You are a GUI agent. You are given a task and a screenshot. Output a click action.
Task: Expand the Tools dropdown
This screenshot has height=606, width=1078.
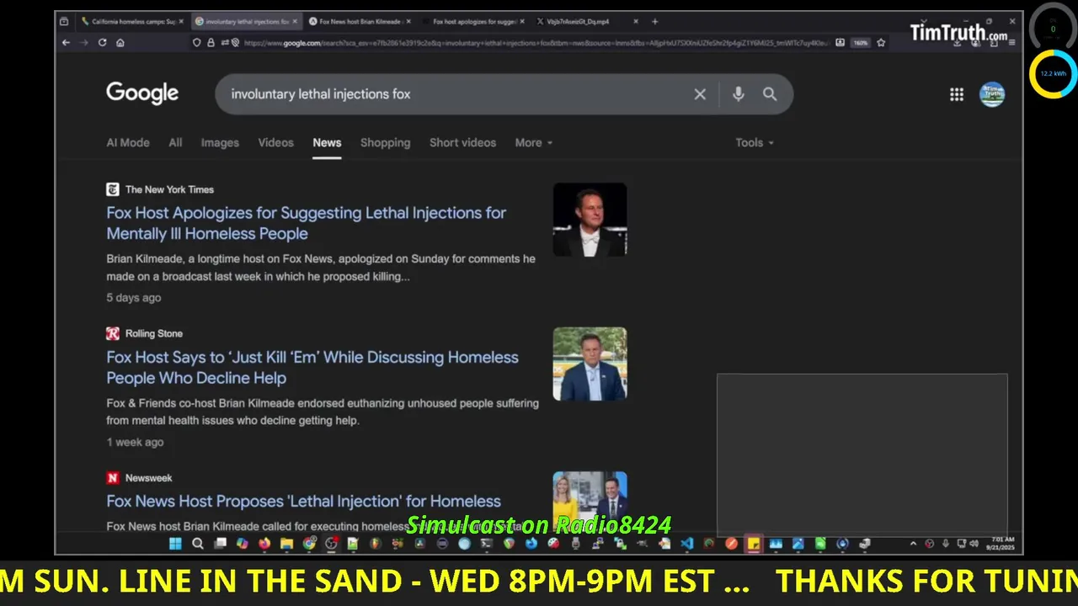(x=754, y=142)
